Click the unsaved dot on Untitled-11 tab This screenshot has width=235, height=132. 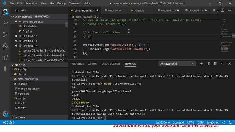[206, 10]
